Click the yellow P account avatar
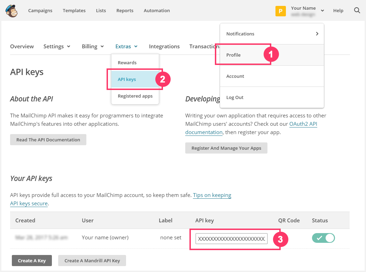 (281, 11)
